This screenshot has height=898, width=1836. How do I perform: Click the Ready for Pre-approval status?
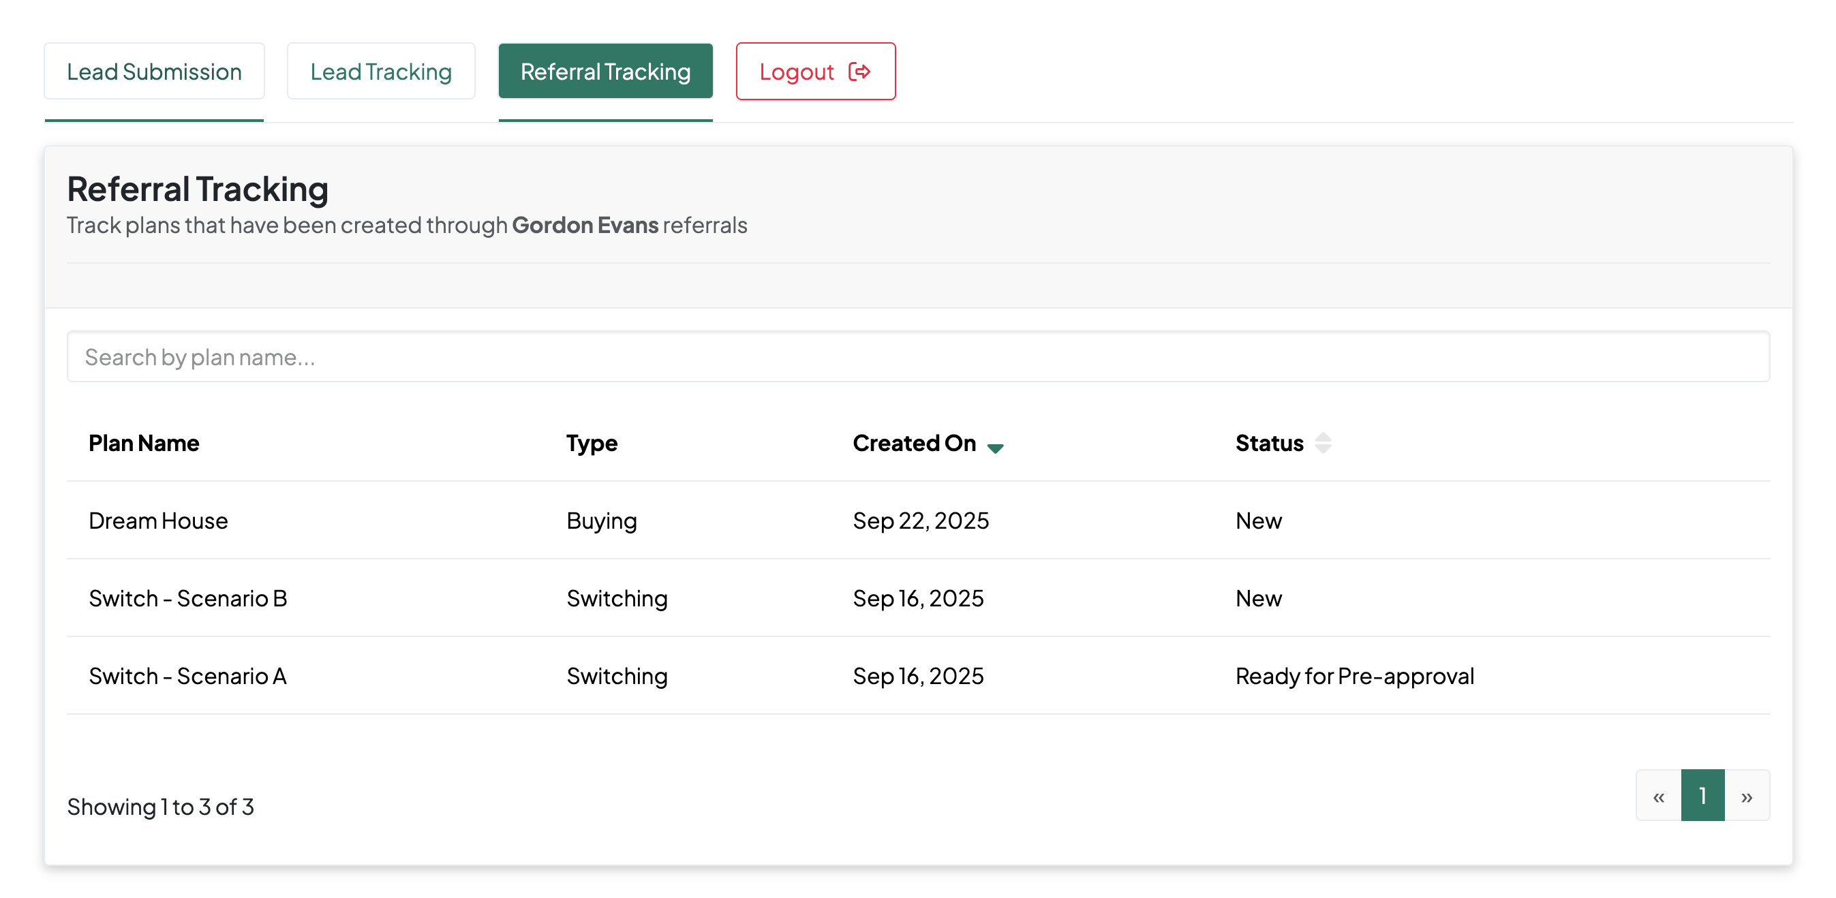tap(1354, 677)
